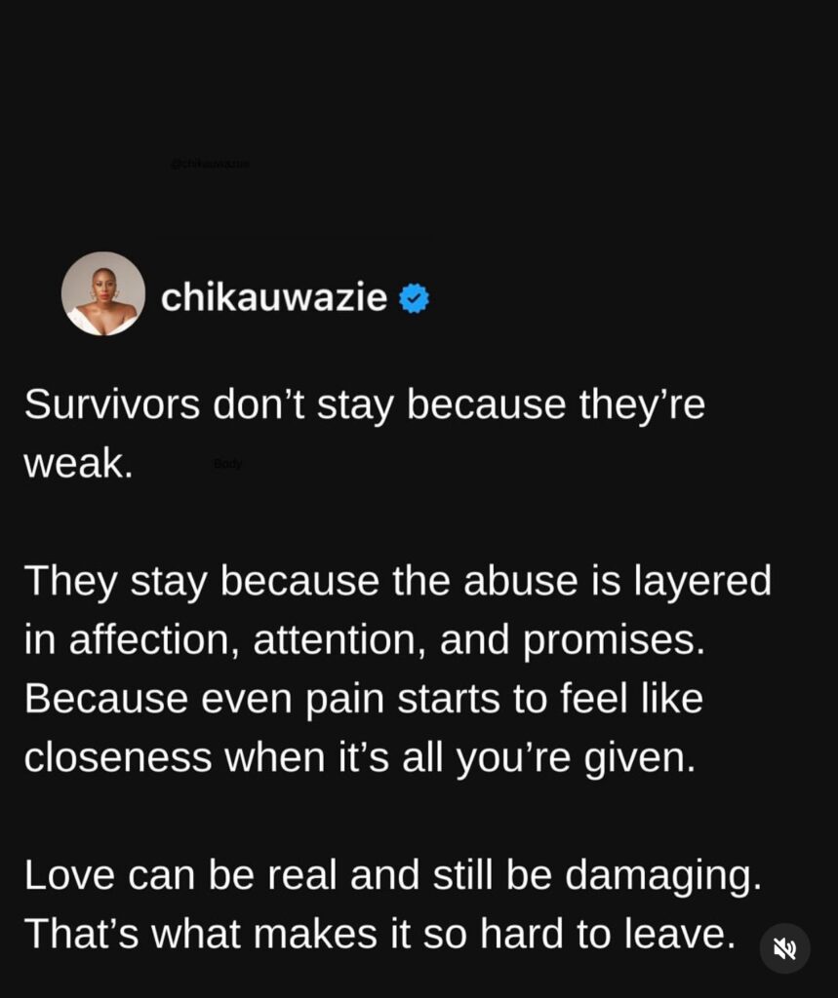Click the word promises.
This screenshot has width=838, height=998.
click(x=615, y=641)
